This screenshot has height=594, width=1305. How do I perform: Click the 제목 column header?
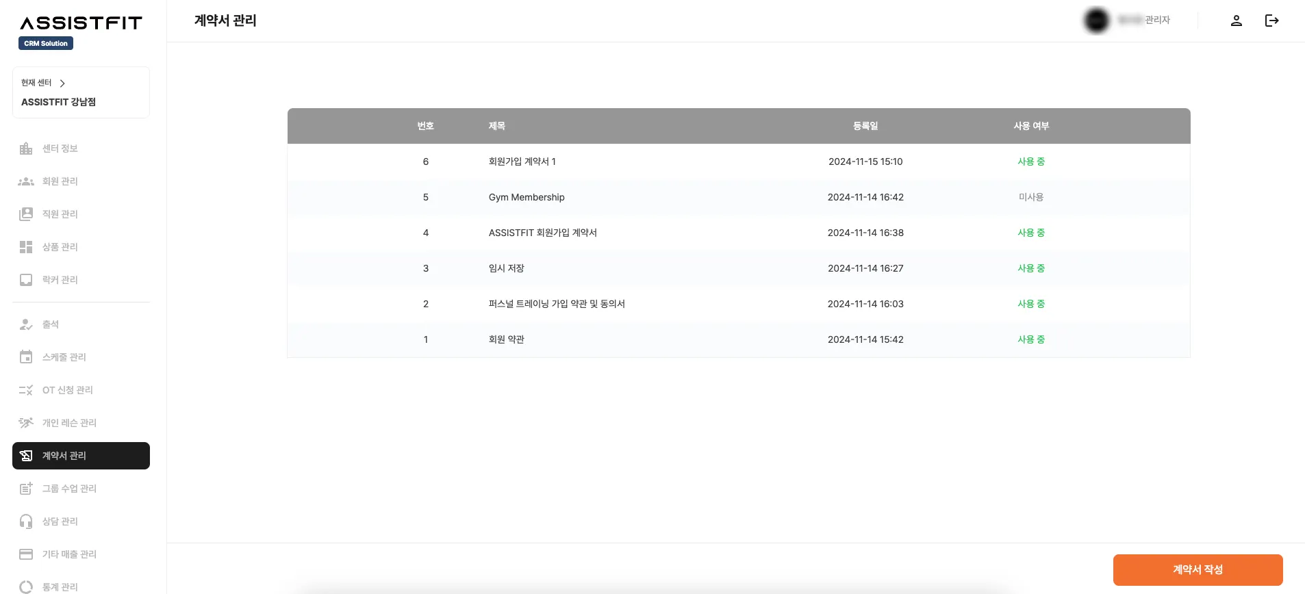[496, 126]
